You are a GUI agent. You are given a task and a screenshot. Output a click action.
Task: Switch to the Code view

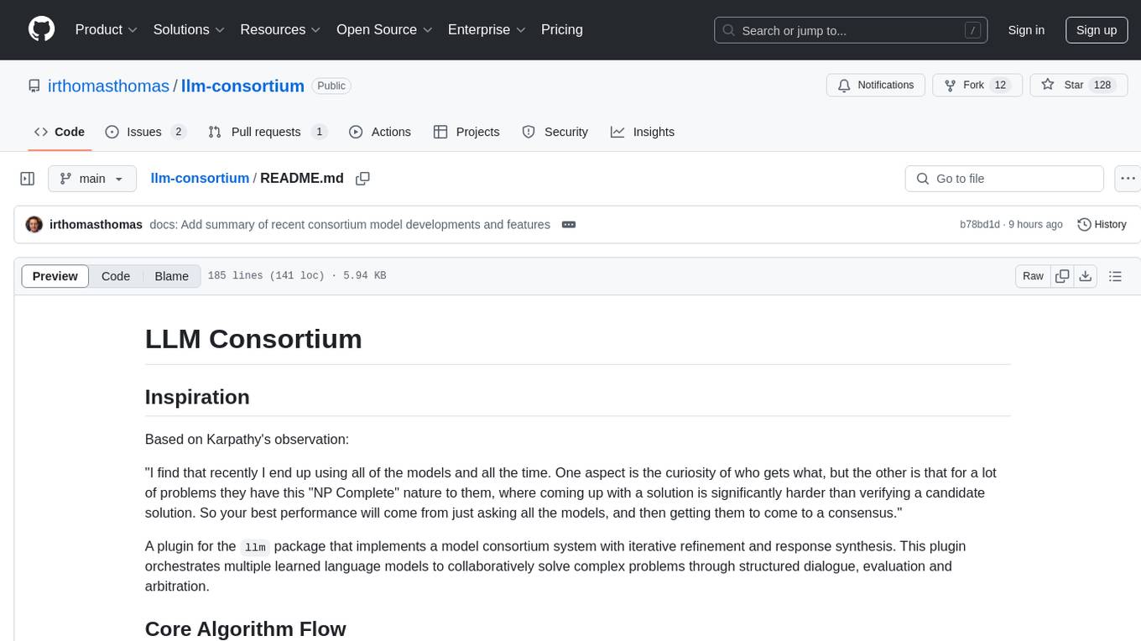pos(116,276)
